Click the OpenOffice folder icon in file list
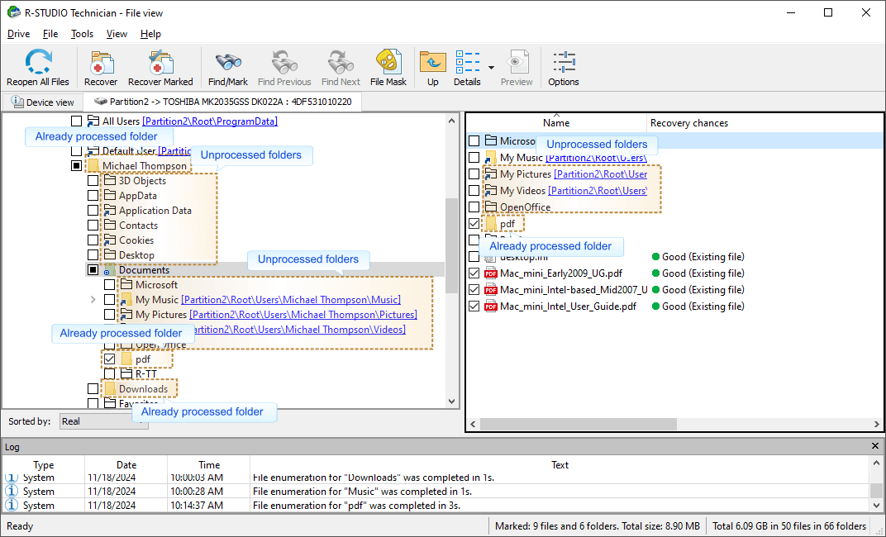 pyautogui.click(x=490, y=207)
